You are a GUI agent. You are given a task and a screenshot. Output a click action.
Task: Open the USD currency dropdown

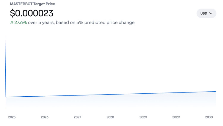point(206,13)
